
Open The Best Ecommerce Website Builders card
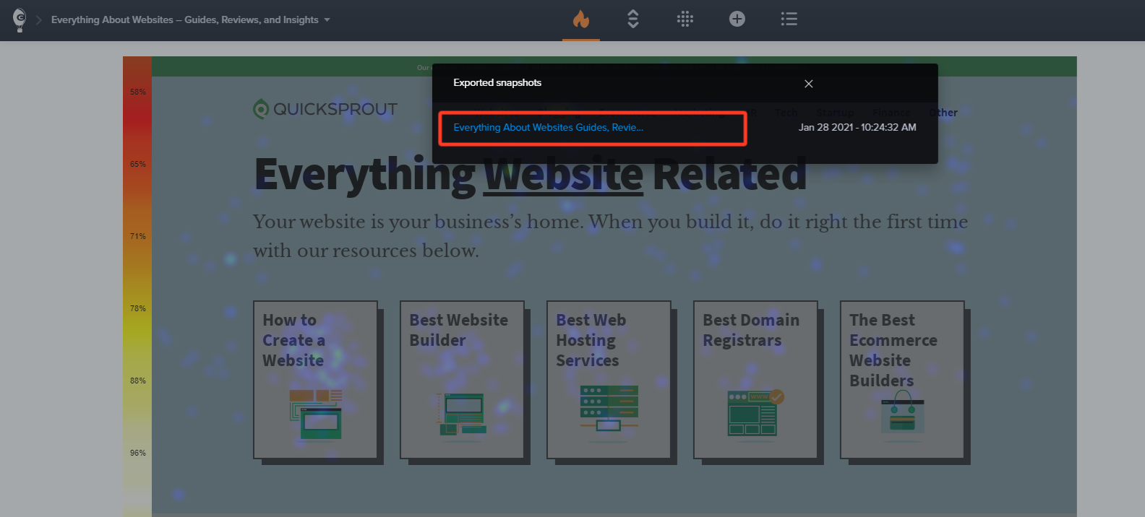coord(902,380)
